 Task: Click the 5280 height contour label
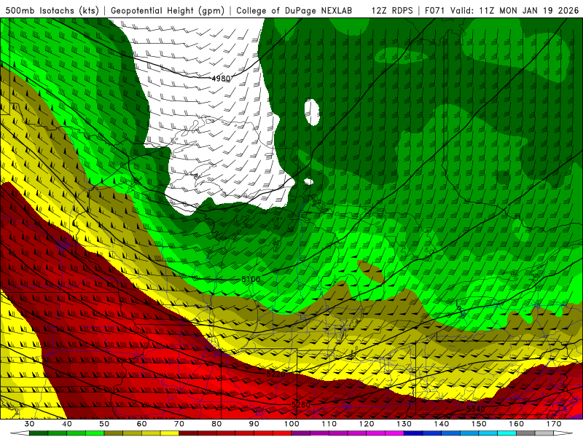pyautogui.click(x=301, y=404)
